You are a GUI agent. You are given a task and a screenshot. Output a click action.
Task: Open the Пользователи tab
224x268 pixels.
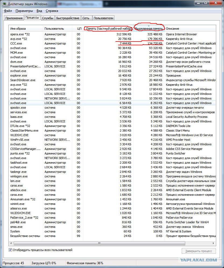(x=103, y=18)
